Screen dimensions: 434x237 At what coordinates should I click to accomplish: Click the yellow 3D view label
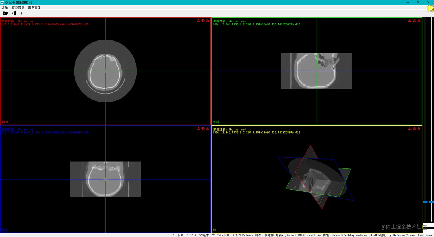click(x=214, y=230)
